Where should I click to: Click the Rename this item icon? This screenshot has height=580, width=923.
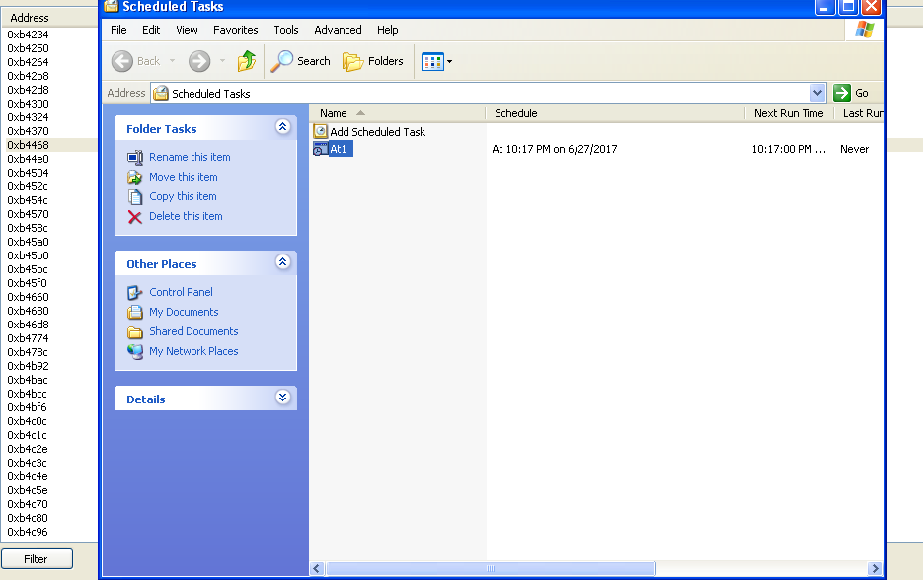click(x=135, y=157)
